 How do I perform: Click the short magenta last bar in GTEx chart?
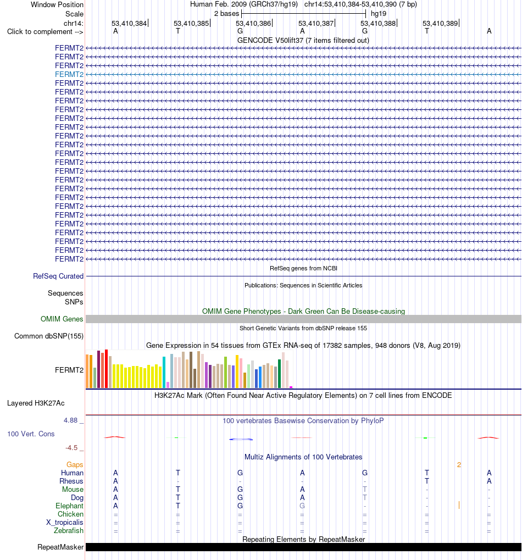click(x=291, y=387)
